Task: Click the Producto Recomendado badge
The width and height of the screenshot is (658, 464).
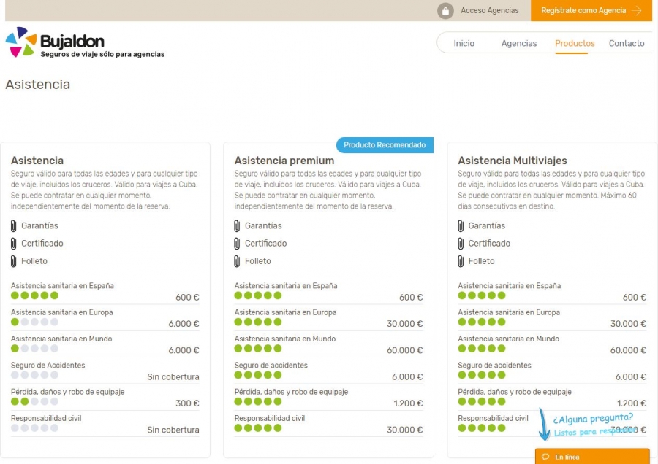Action: pyautogui.click(x=385, y=145)
